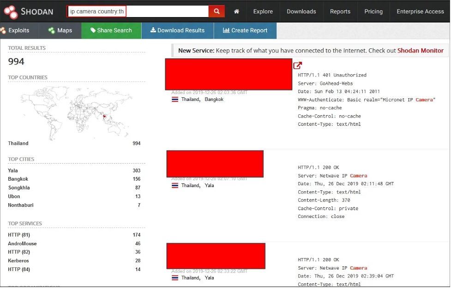Click the Bangkok link in first result
Viewport: 451px width, 288px height.
click(x=214, y=100)
